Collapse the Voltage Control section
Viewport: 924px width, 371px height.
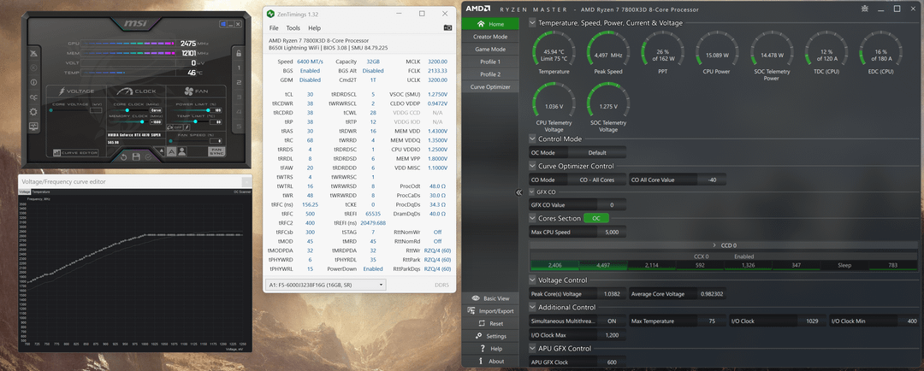(533, 280)
